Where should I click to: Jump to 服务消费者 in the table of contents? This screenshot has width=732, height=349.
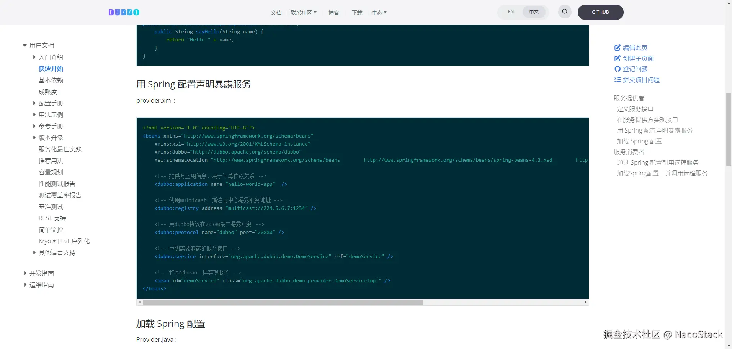pyautogui.click(x=629, y=152)
